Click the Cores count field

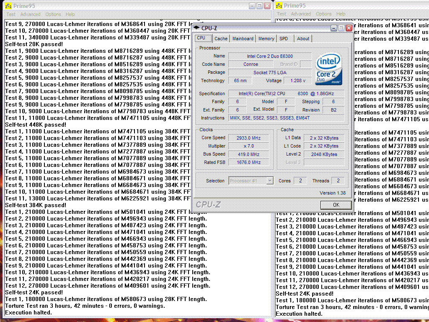300,181
